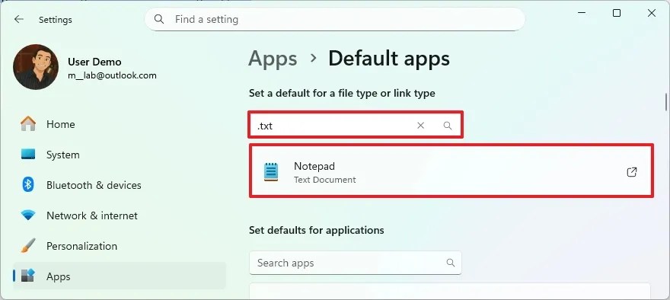Click User Demo account name
This screenshot has width=670, height=300.
point(94,62)
